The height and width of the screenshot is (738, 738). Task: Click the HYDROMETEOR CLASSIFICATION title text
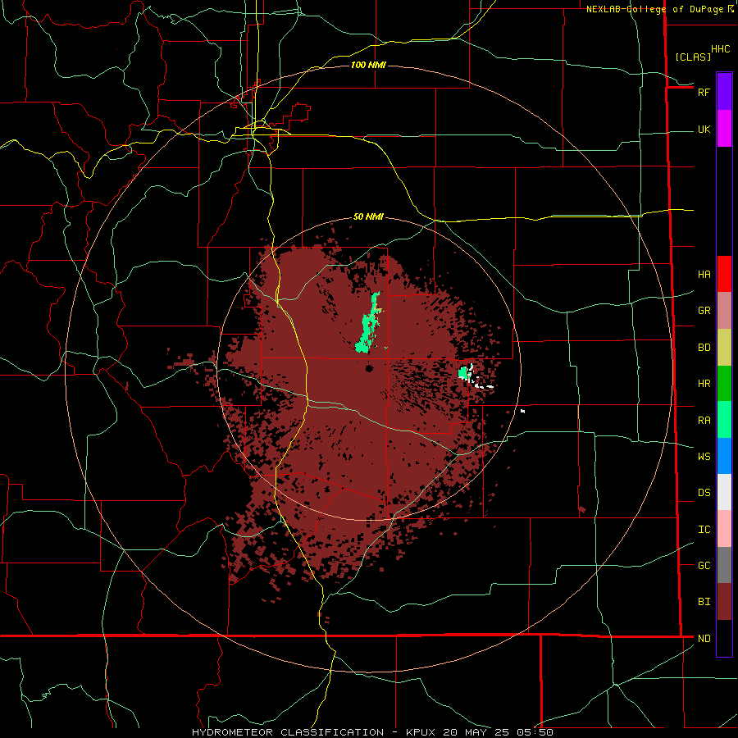(x=288, y=732)
